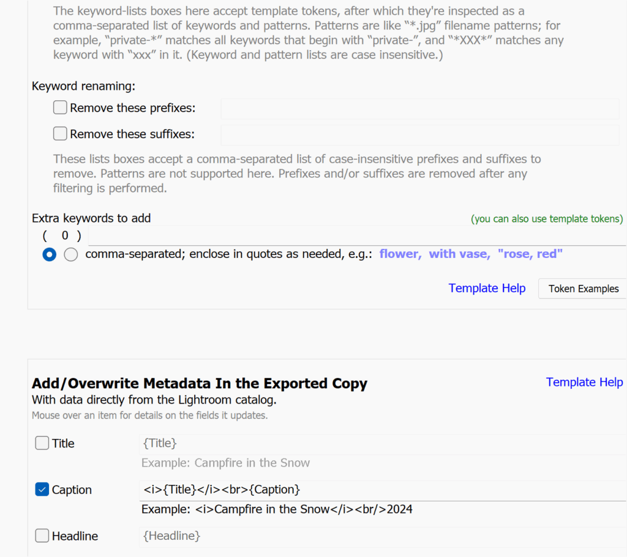Screen dimensions: 627x557
Task: Tick the Headline metadata checkbox
Action: [42, 536]
